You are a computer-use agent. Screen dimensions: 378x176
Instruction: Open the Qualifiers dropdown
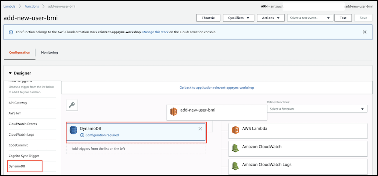pos(239,18)
